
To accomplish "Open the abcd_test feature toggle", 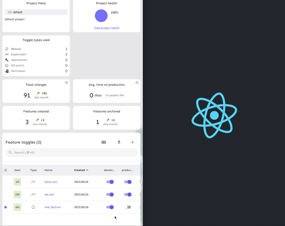I will coord(51,182).
